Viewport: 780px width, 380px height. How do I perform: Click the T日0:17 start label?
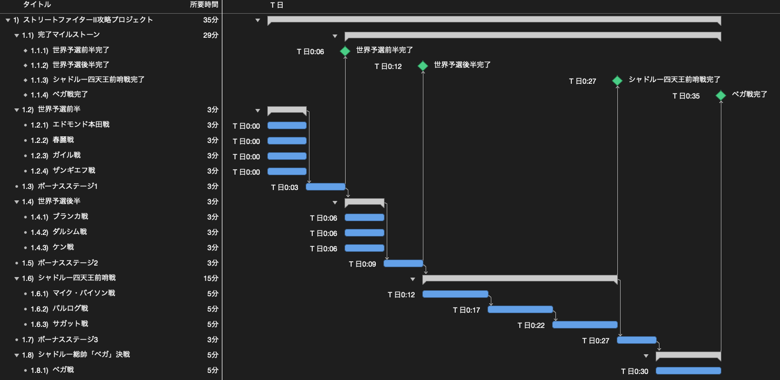coord(466,310)
